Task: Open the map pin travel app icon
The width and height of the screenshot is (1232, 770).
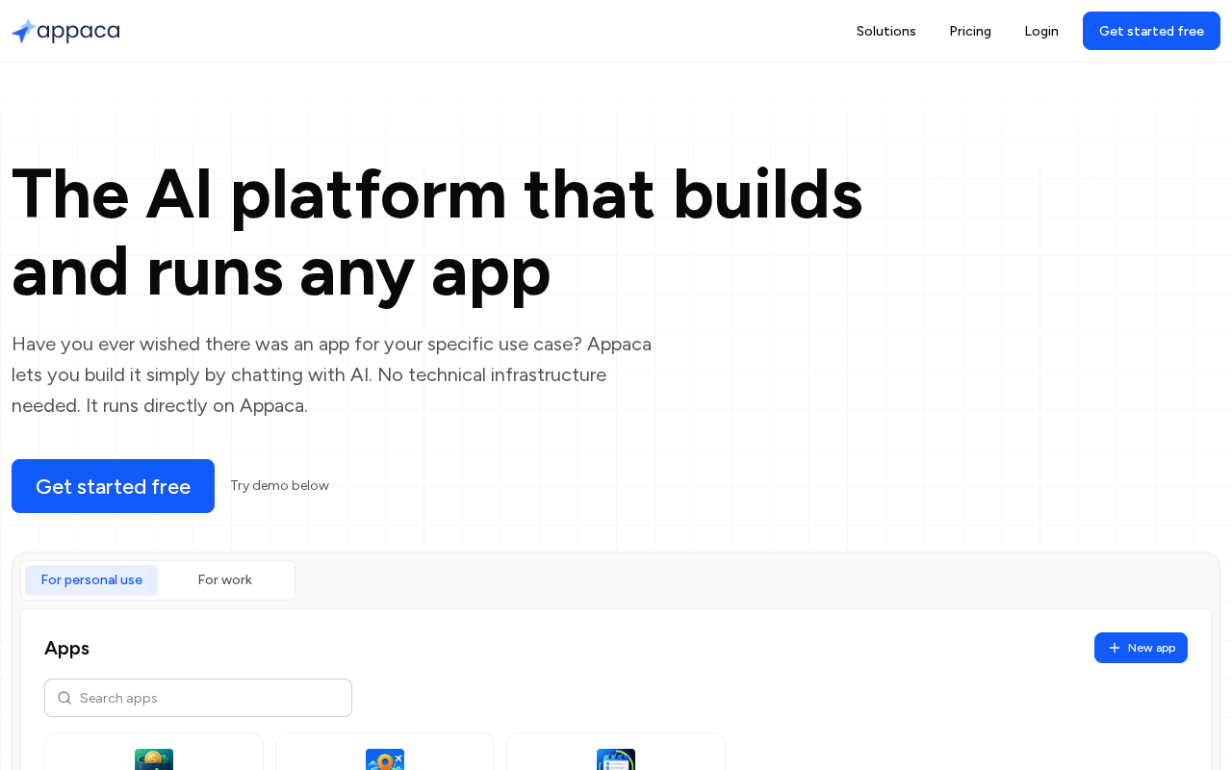Action: [385, 759]
